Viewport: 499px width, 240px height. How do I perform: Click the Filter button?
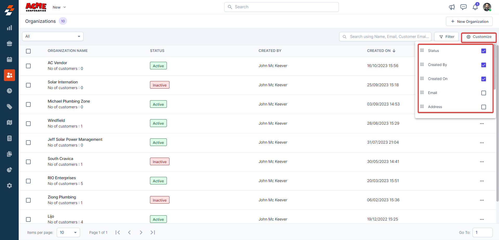[x=447, y=37]
